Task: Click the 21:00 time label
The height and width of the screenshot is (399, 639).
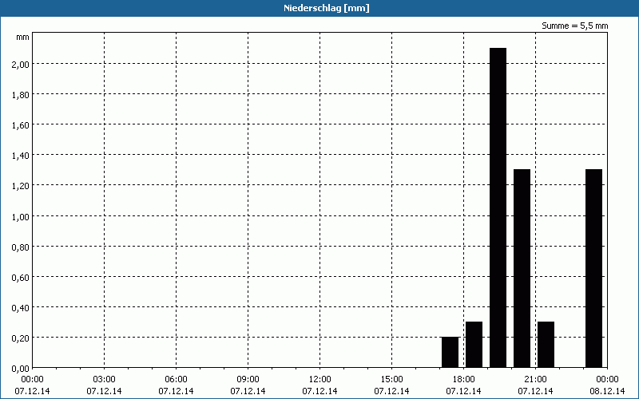Action: (535, 380)
